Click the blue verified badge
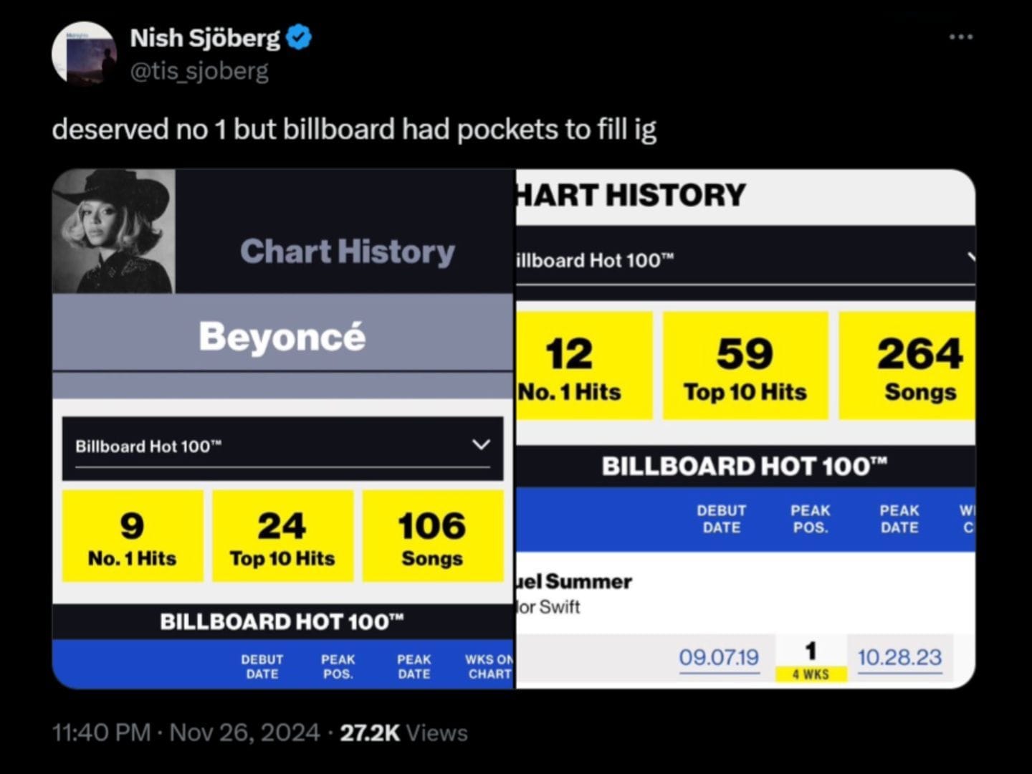 (299, 37)
